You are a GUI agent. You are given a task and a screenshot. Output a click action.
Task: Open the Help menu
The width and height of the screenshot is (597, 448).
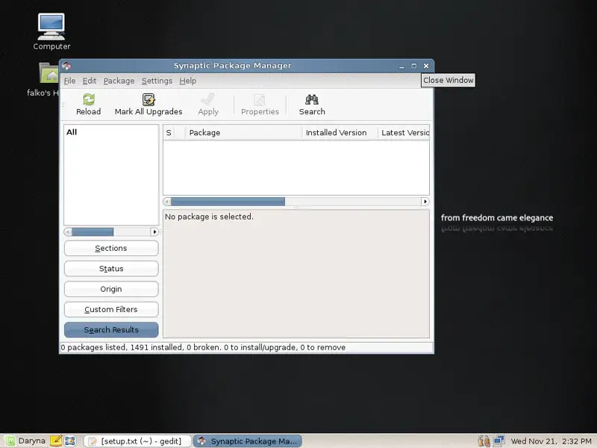click(188, 81)
